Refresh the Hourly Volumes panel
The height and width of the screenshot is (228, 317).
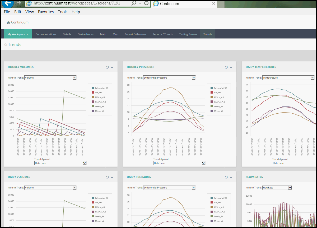click(107, 67)
